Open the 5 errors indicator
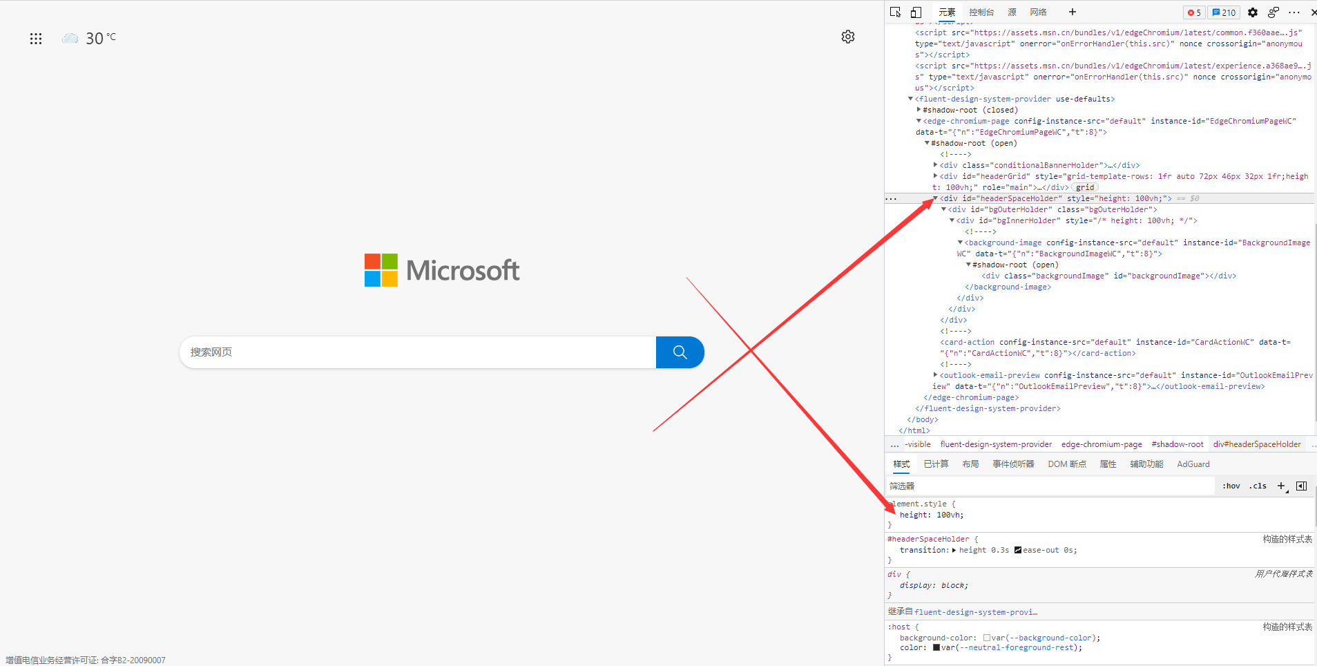This screenshot has width=1317, height=666. tap(1194, 12)
